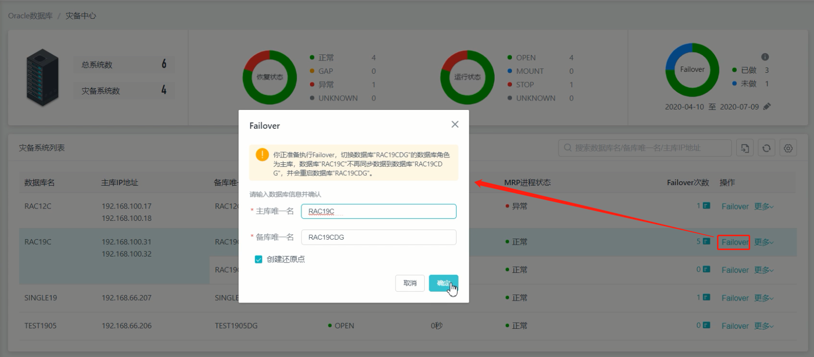814x357 pixels.
Task: Click the 主库IP地址 column header
Action: point(120,183)
